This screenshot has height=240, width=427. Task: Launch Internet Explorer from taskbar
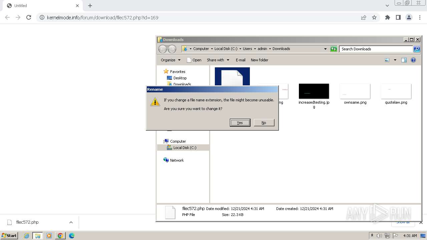[x=27, y=236]
